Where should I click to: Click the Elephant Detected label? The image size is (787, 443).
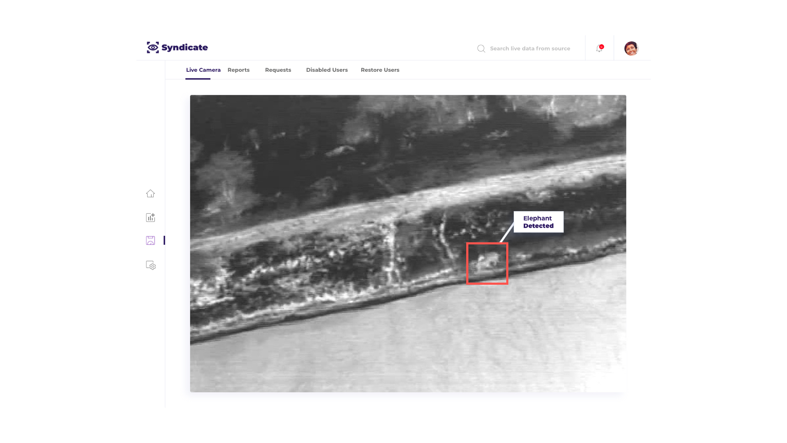click(538, 222)
